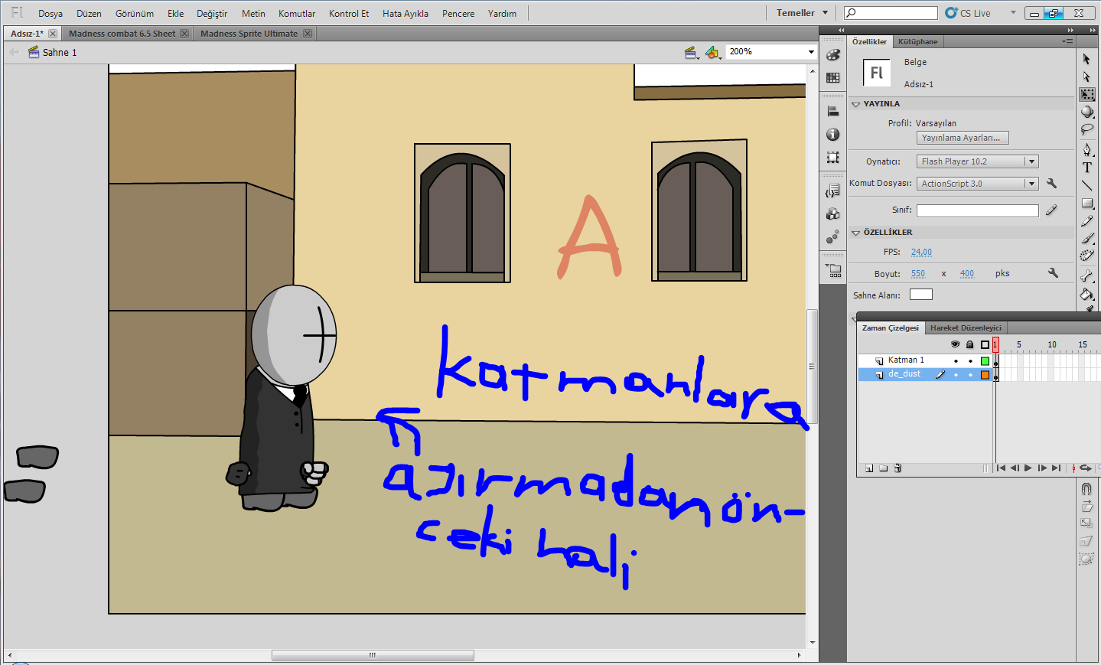The image size is (1101, 665).
Task: Edit ActionScript settings with wrench icon
Action: (x=1051, y=184)
